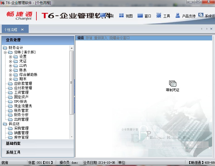Click the 财务会计 folder icon

[5, 48]
